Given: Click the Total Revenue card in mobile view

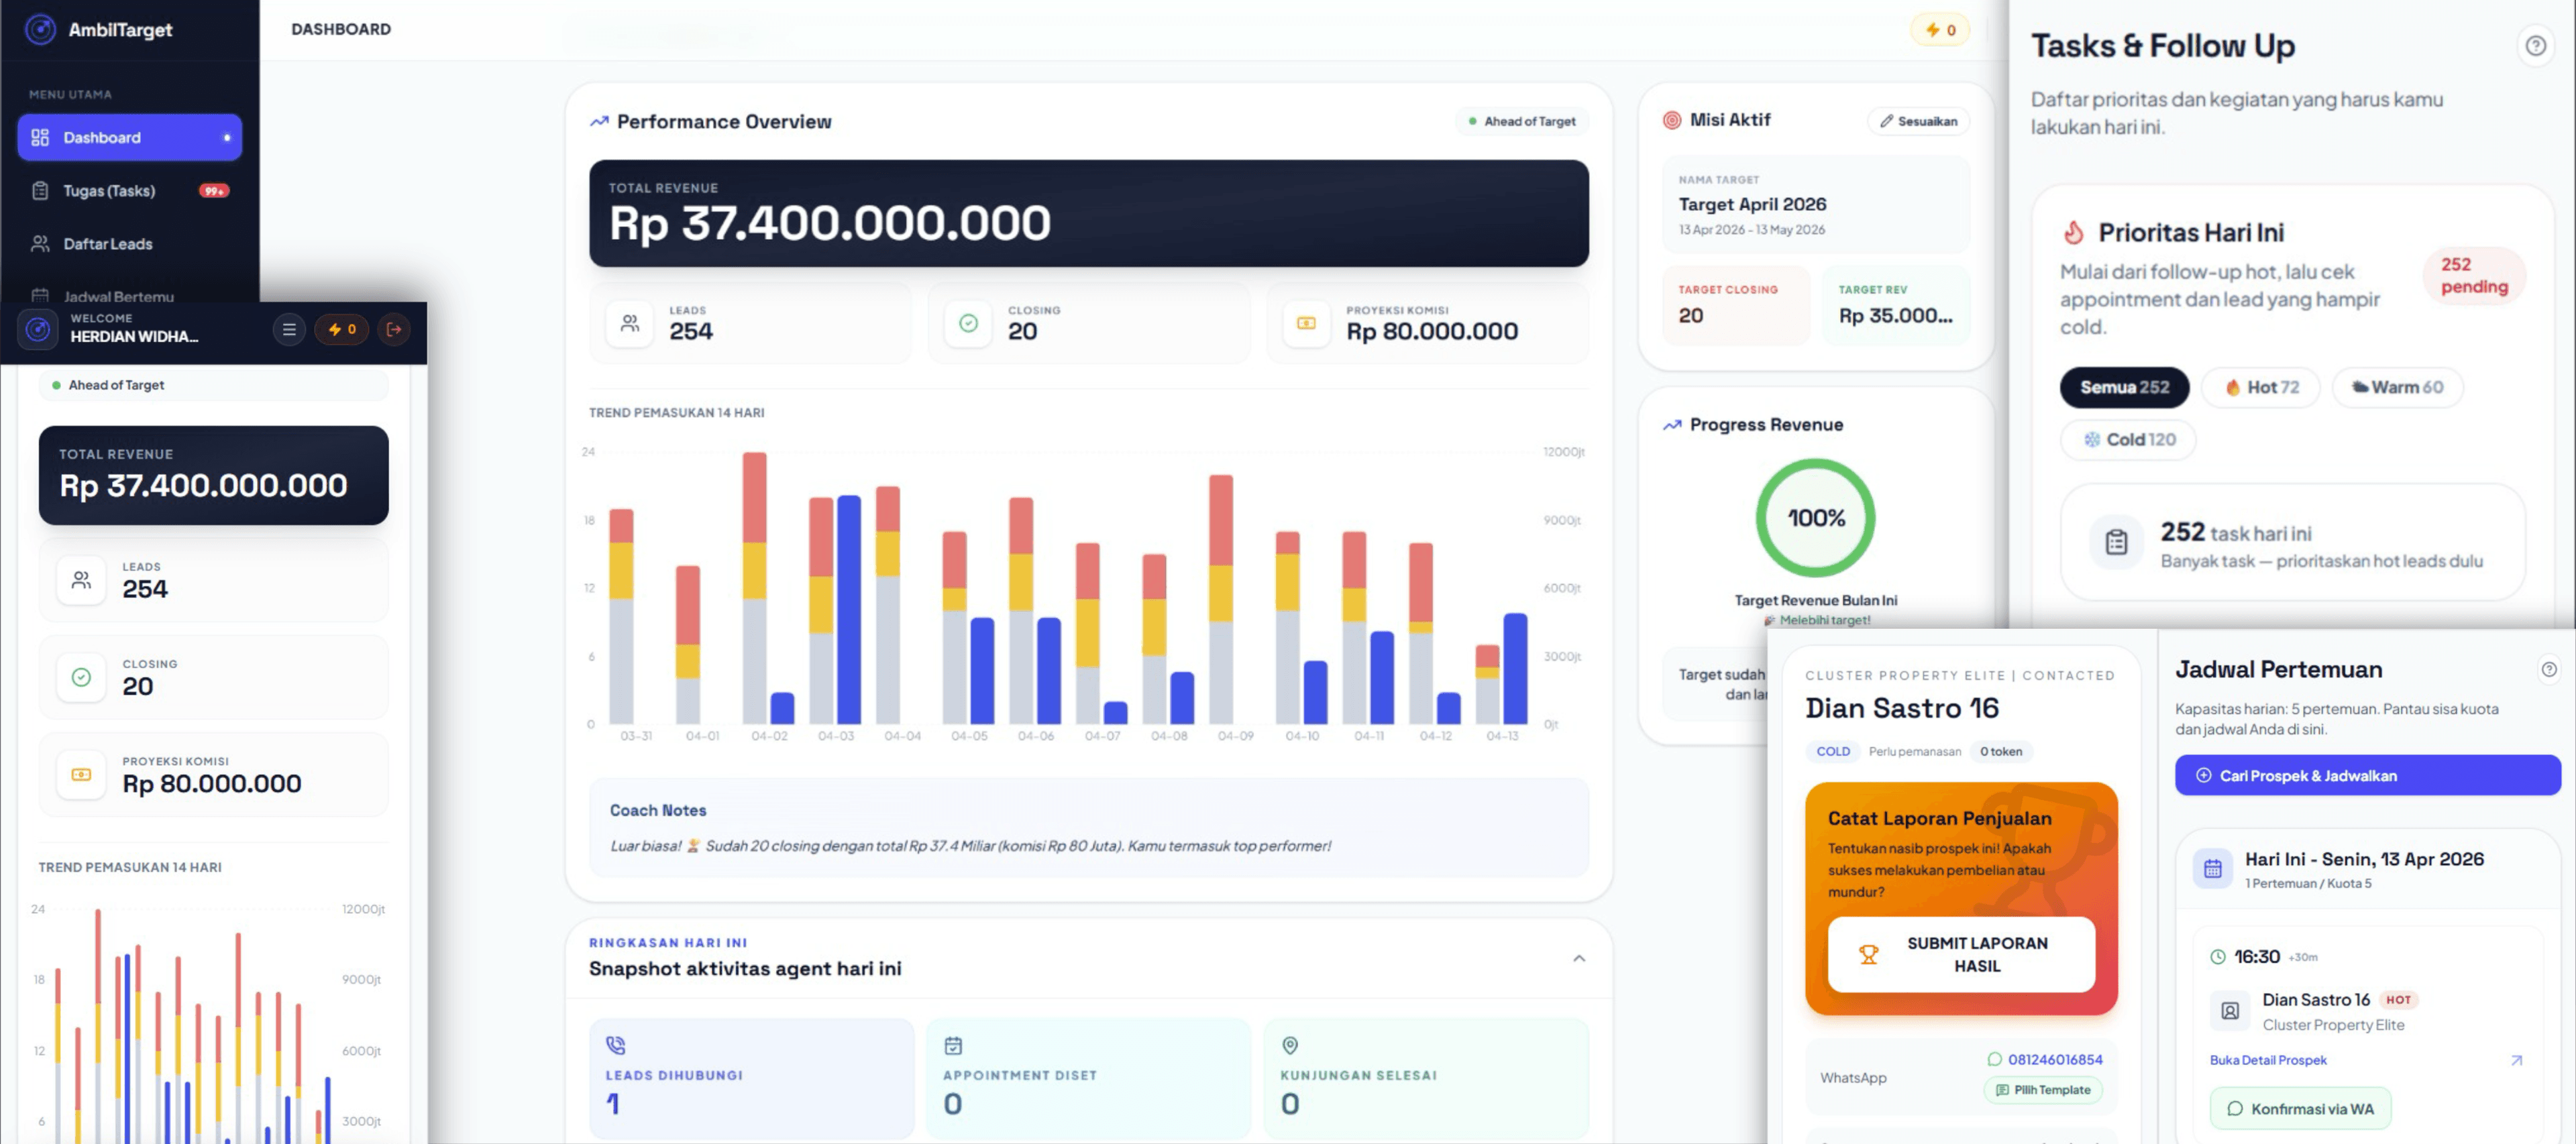Looking at the screenshot, I should tap(213, 475).
